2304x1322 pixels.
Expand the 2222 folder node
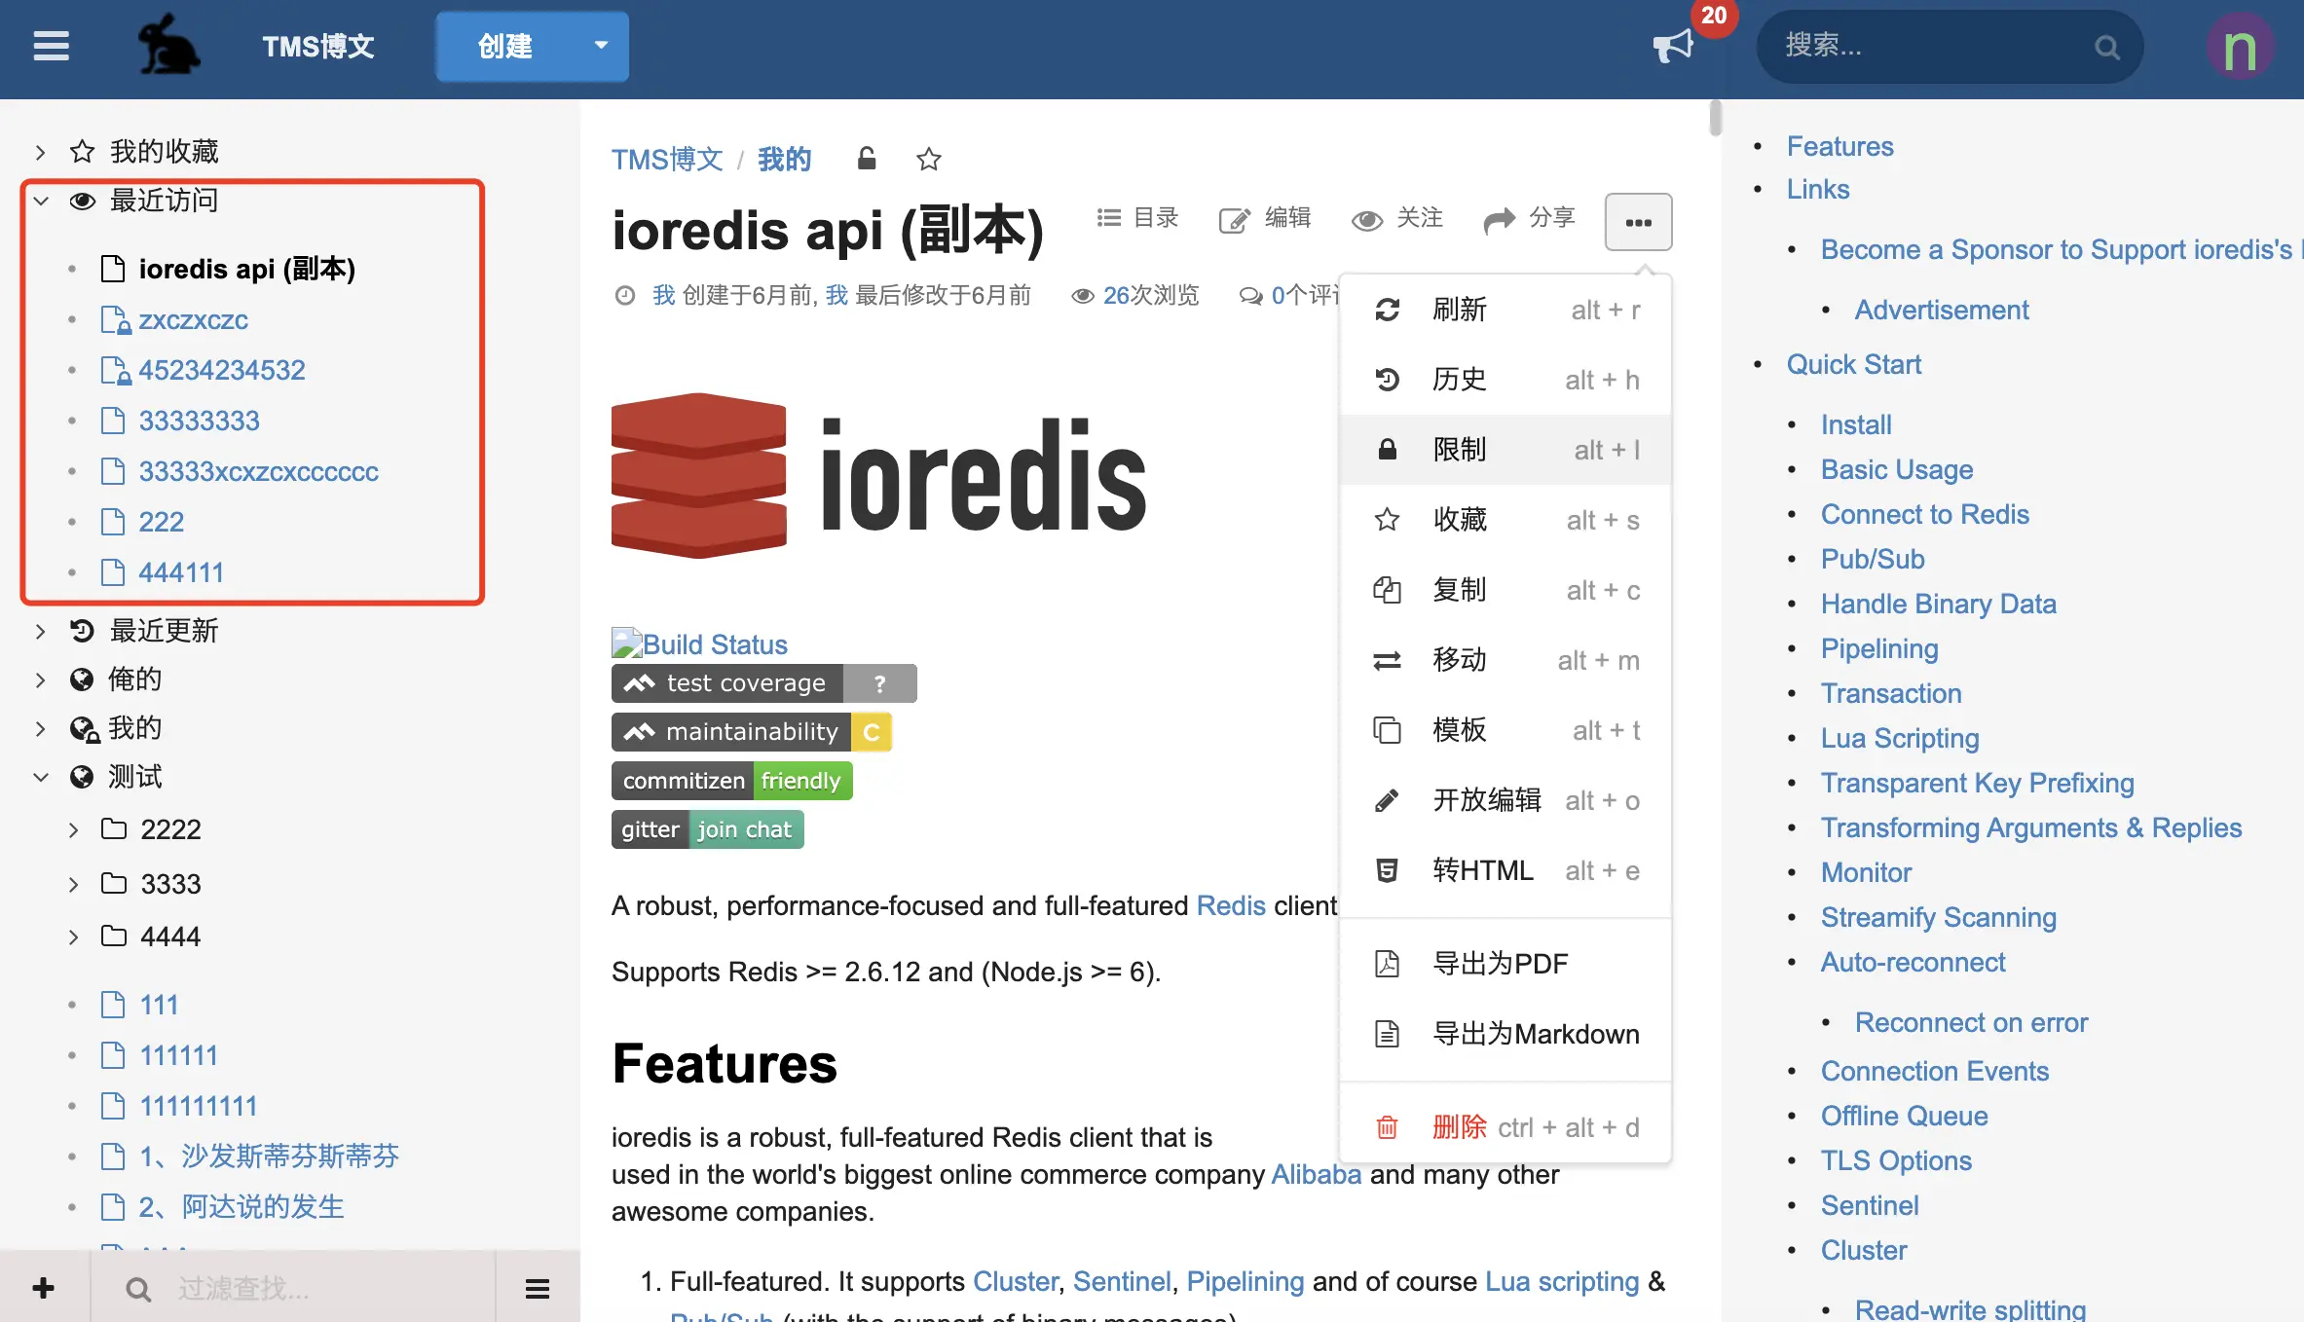[74, 828]
